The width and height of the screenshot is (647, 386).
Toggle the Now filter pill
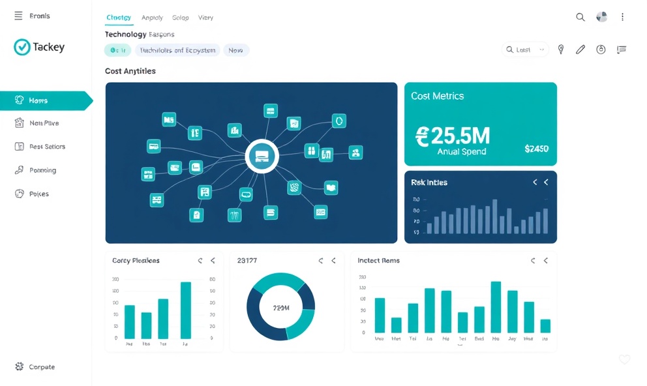tap(235, 50)
